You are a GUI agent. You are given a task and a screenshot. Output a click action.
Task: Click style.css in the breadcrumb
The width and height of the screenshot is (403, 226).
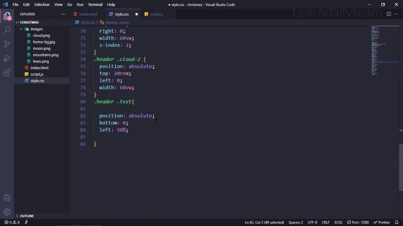(88, 23)
